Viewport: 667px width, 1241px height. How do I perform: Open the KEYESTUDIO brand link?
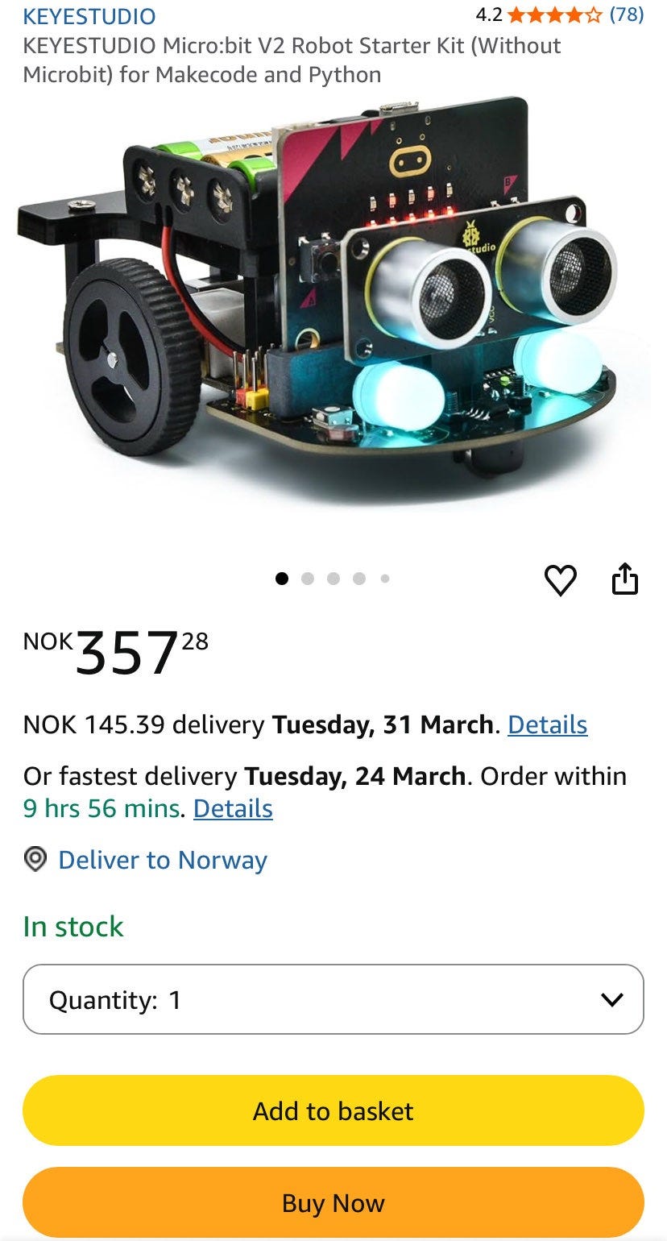coord(89,16)
